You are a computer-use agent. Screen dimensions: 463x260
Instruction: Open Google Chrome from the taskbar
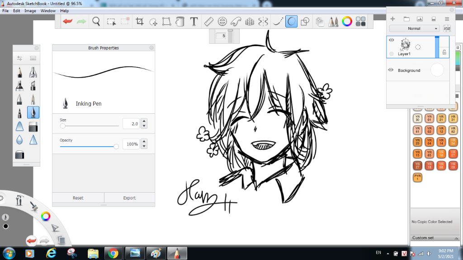113,253
